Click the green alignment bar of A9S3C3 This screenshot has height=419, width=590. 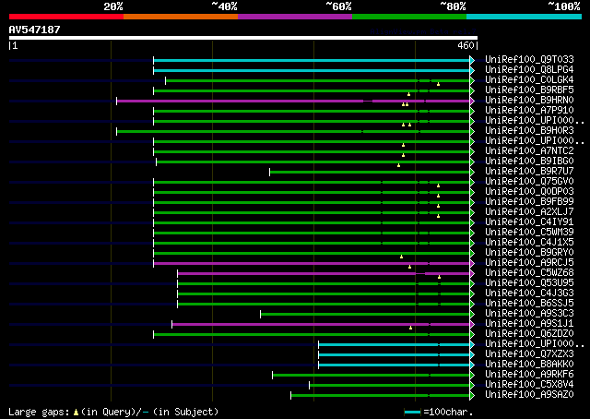pyautogui.click(x=365, y=314)
